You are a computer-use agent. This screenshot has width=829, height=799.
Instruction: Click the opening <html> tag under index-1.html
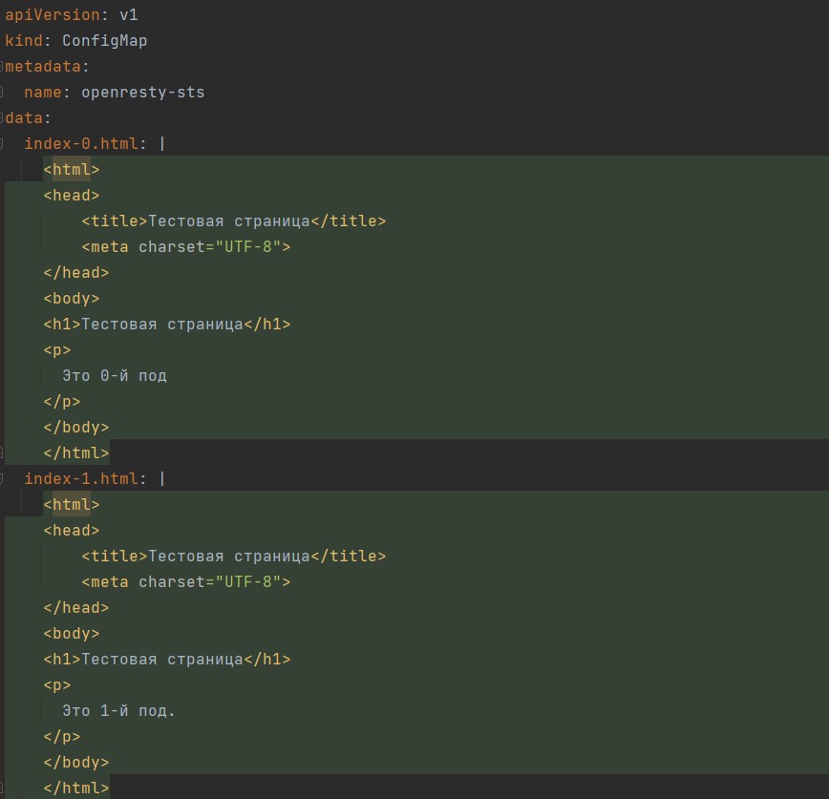[72, 505]
